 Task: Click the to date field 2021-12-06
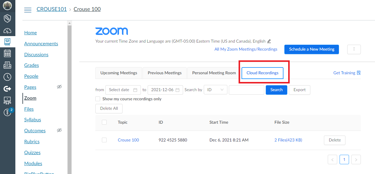coord(165,90)
